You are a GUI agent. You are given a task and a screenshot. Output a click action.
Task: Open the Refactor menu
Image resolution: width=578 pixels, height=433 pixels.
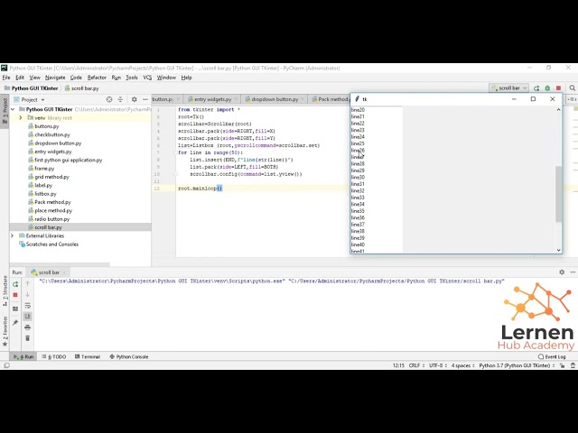click(x=97, y=78)
